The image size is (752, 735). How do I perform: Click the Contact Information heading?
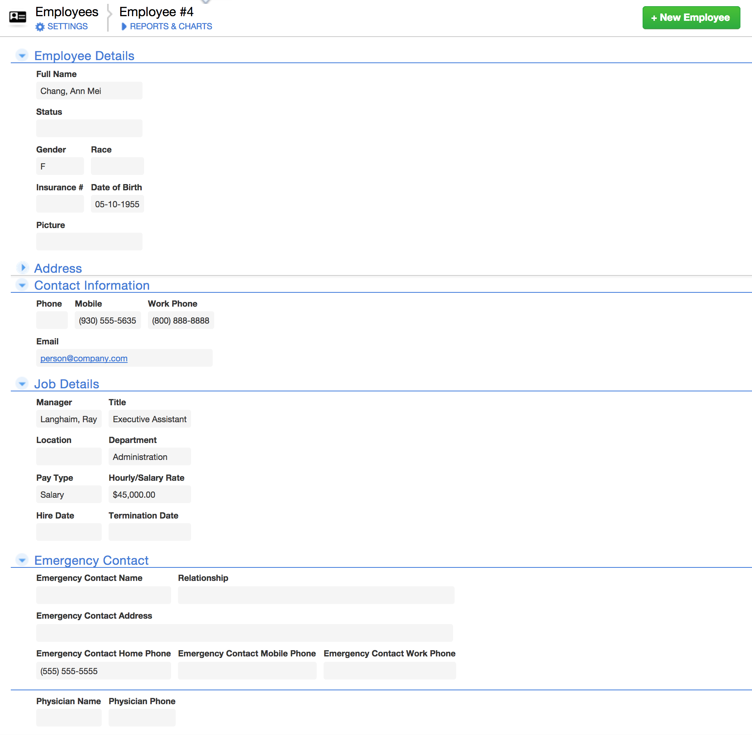pos(92,285)
